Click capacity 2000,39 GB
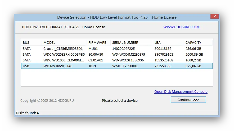 point(194,54)
